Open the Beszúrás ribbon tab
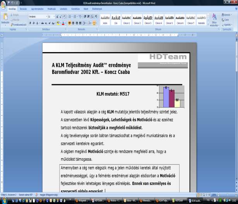 click(23, 9)
